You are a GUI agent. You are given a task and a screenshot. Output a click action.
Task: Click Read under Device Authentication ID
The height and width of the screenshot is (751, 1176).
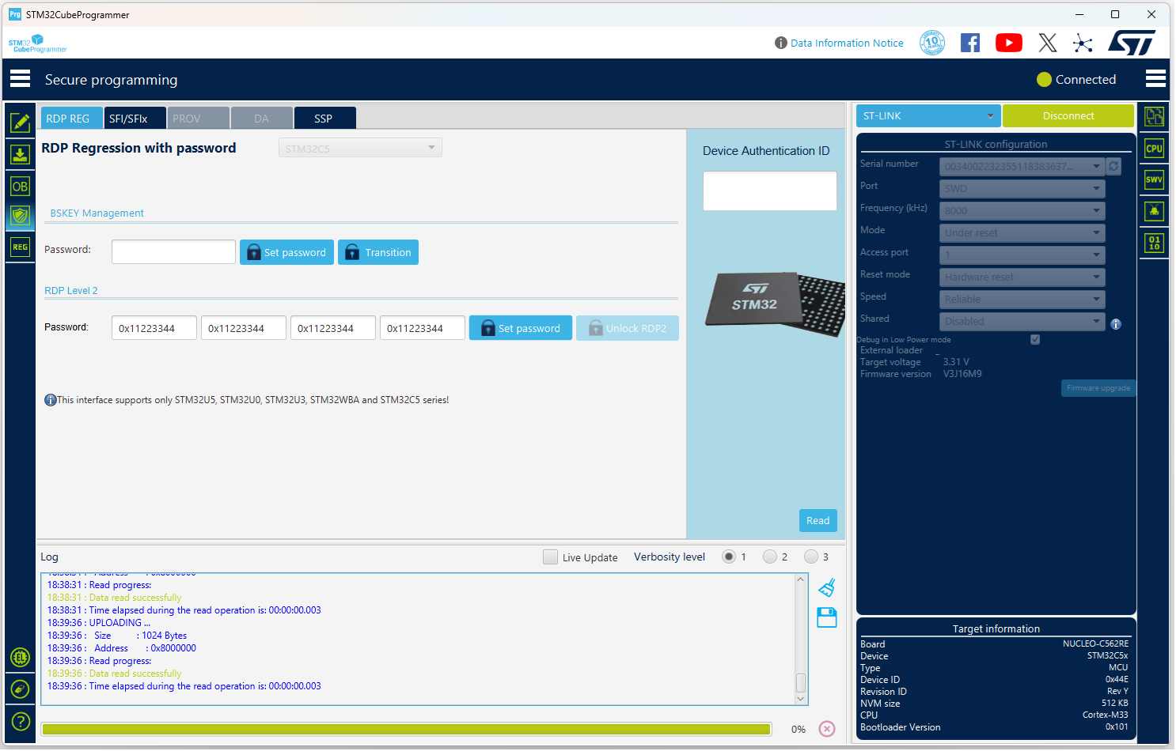(818, 520)
